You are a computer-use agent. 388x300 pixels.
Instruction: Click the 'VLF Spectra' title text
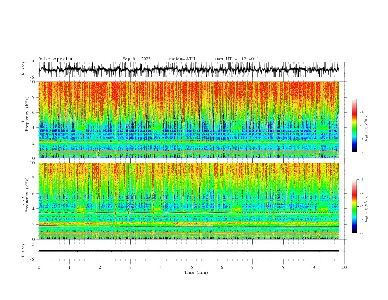(55, 59)
